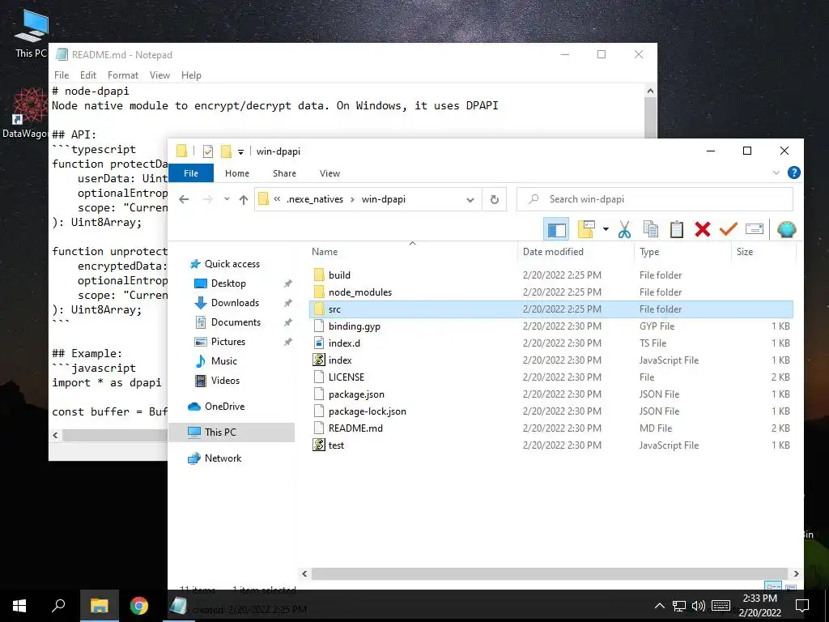Cut selection with the scissors icon
The image size is (829, 622).
click(x=624, y=229)
